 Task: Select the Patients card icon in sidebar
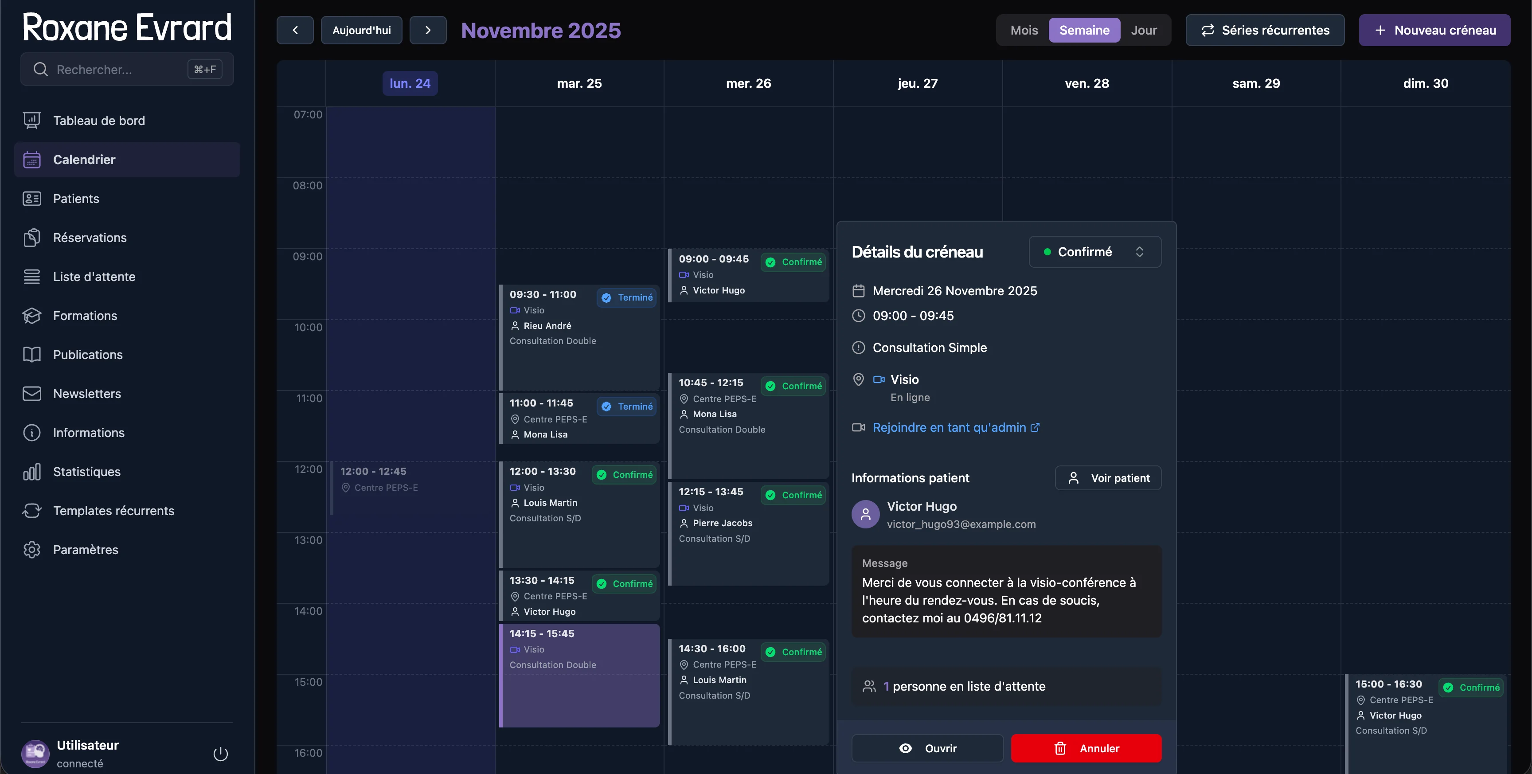tap(31, 199)
